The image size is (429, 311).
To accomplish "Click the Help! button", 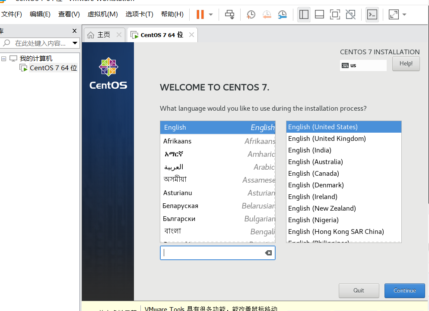I will click(406, 64).
